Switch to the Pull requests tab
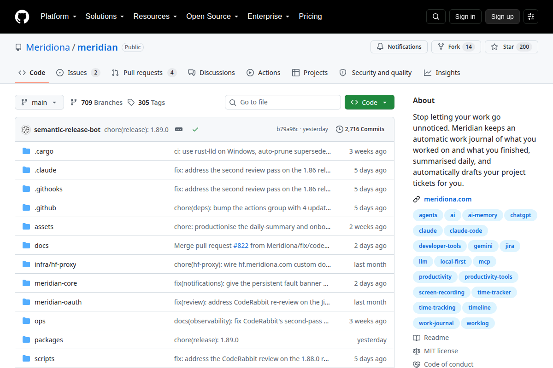Viewport: 553px width, 368px height. click(x=144, y=73)
